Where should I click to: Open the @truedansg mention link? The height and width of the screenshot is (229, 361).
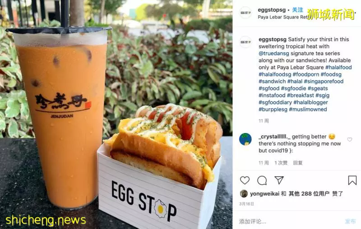(x=274, y=53)
